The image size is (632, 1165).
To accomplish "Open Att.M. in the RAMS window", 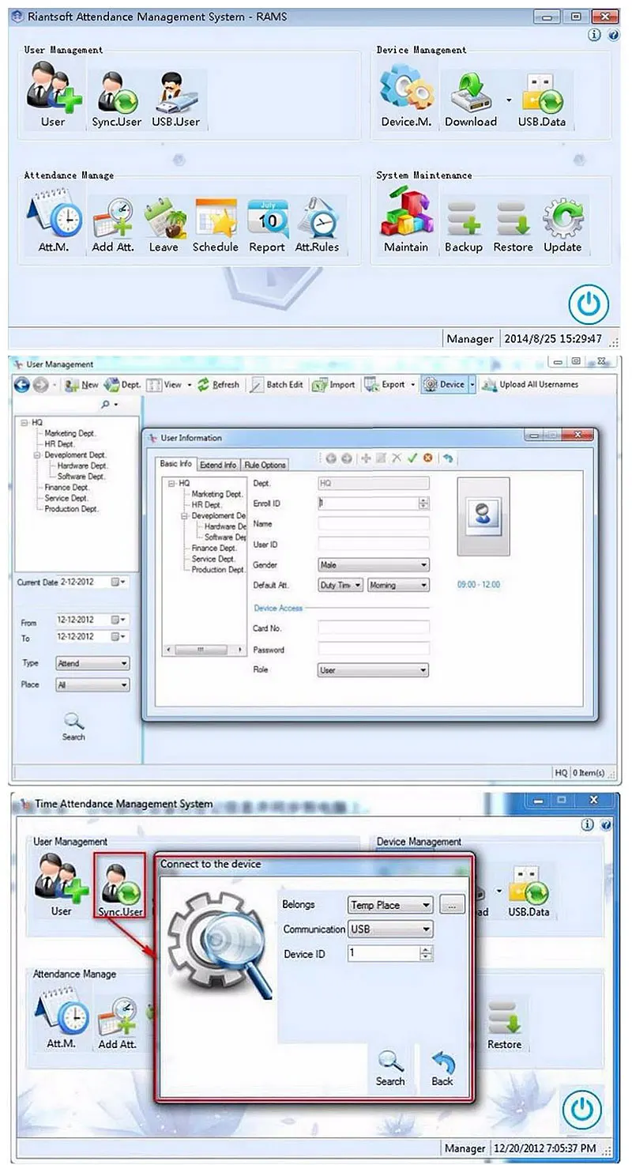I will click(53, 221).
